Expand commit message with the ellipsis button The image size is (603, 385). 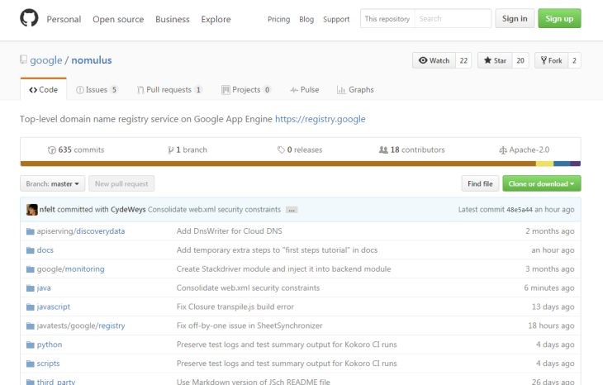pos(292,210)
